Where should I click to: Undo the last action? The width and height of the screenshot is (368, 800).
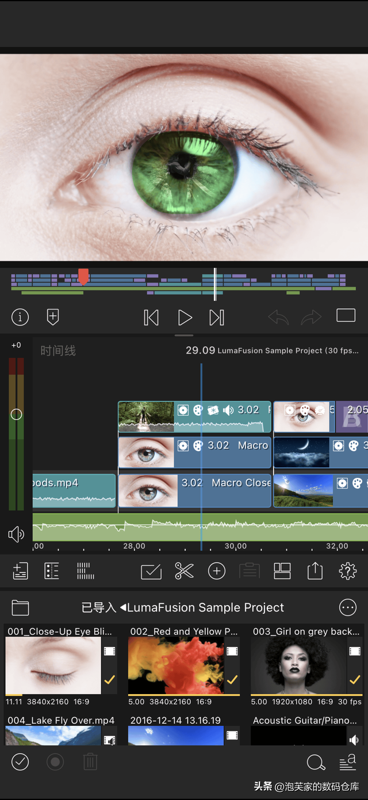[279, 317]
